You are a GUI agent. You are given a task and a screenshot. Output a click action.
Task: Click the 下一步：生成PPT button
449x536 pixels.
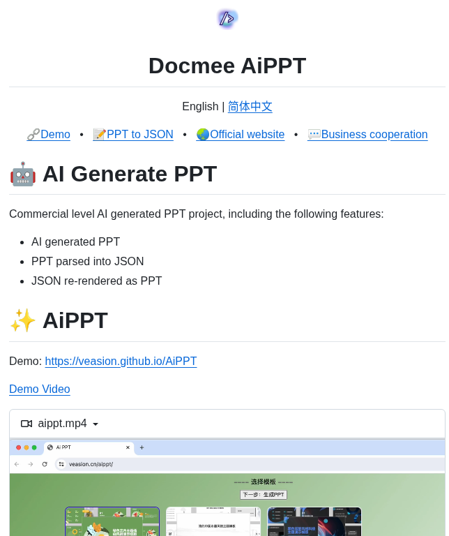coord(264,495)
